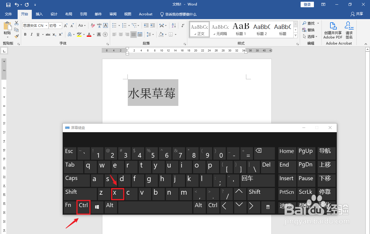Screen dimensions: 370x234
Task: Click the Redo button in the quick access toolbar
Action: point(27,5)
